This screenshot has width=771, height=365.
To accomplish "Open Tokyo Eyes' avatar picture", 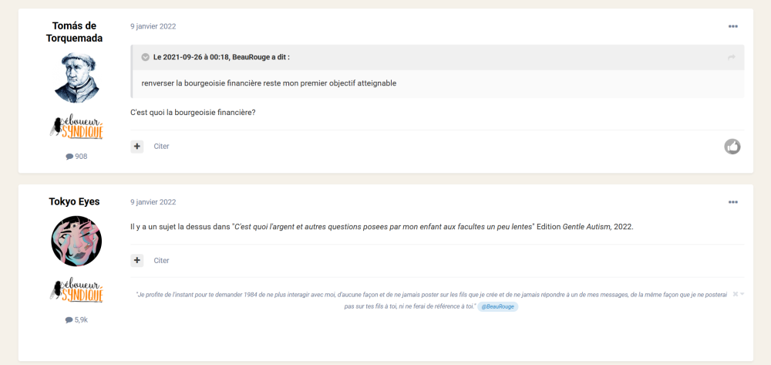I will (76, 242).
